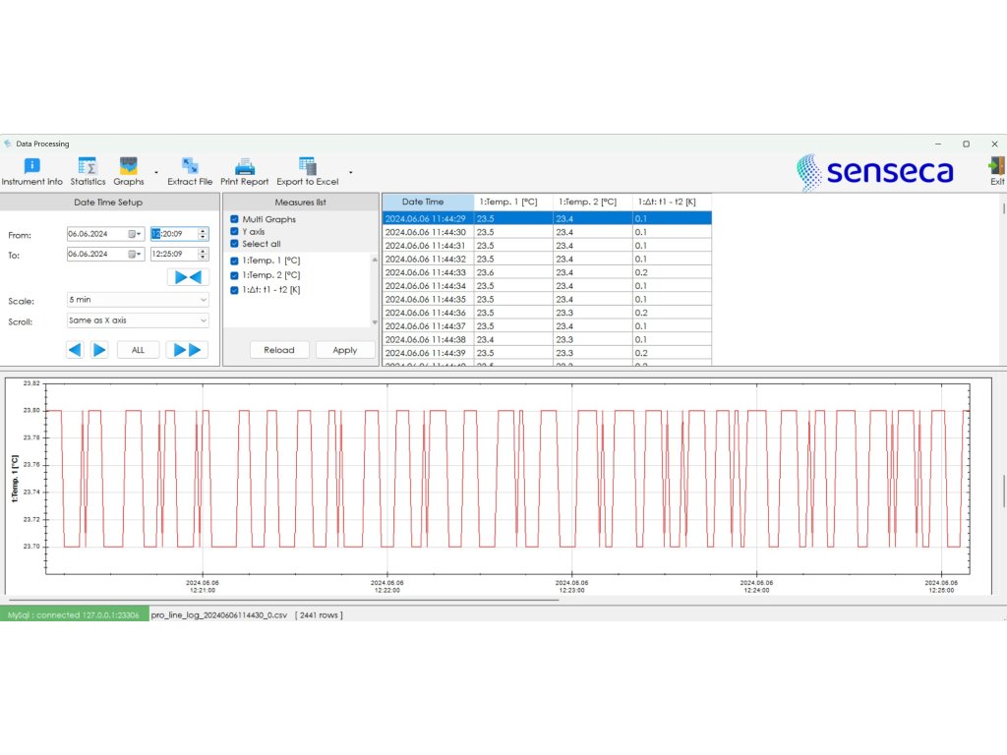This screenshot has width=1007, height=755.
Task: Open the Graphs tool
Action: point(128,167)
